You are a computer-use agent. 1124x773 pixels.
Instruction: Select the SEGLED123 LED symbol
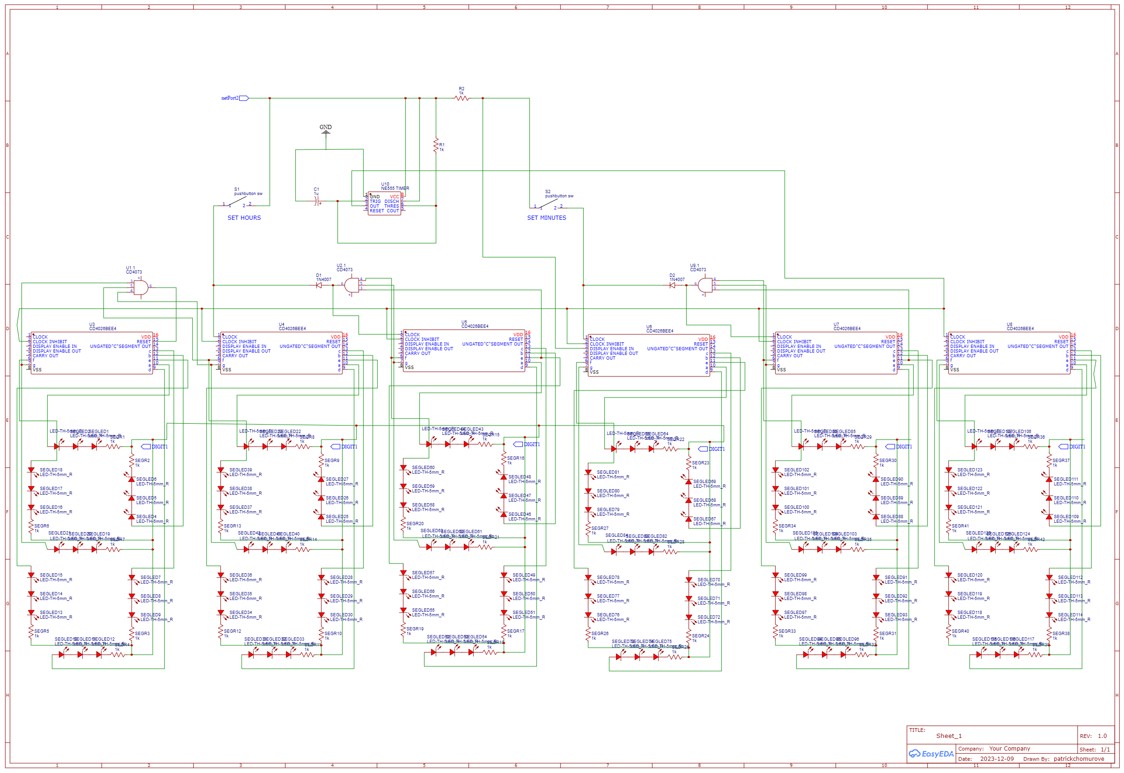[x=948, y=471]
